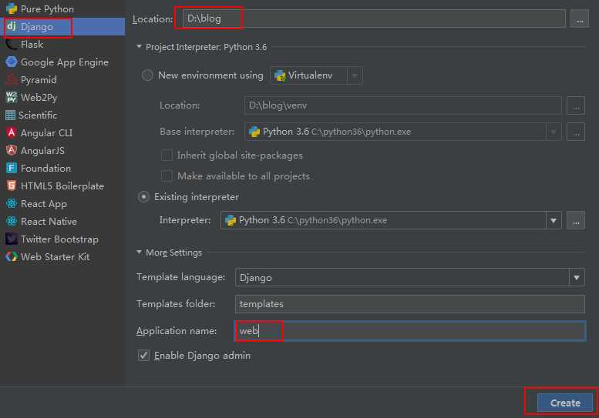
Task: Choose New environment using radio button
Action: tap(147, 75)
